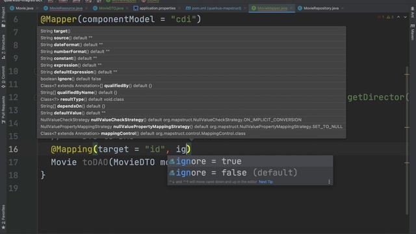The height and width of the screenshot is (234, 416).
Task: Click the editor error count indicator
Action: coord(381,18)
